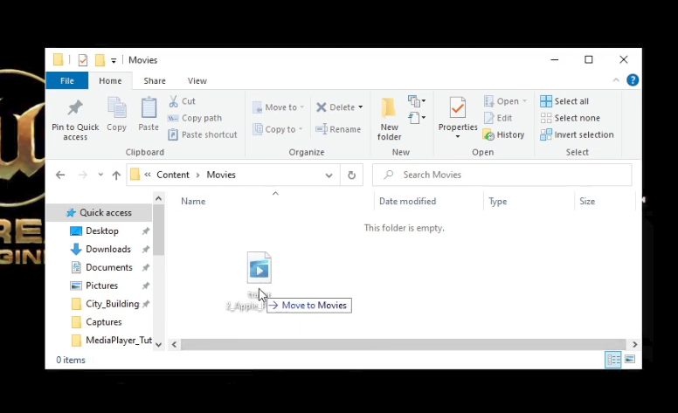Click Pin to Quick access icon
This screenshot has width=678, height=413.
tap(75, 108)
